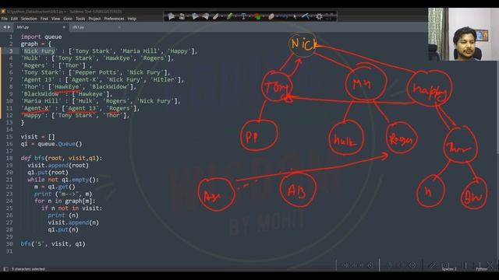Open annotation toolbar settings gear
This screenshot has width=499, height=280.
click(319, 16)
